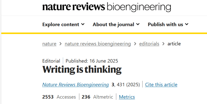Click breadcrumb arrow before article

pos(164,44)
